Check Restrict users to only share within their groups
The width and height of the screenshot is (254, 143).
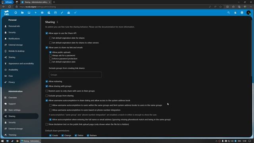47,91
